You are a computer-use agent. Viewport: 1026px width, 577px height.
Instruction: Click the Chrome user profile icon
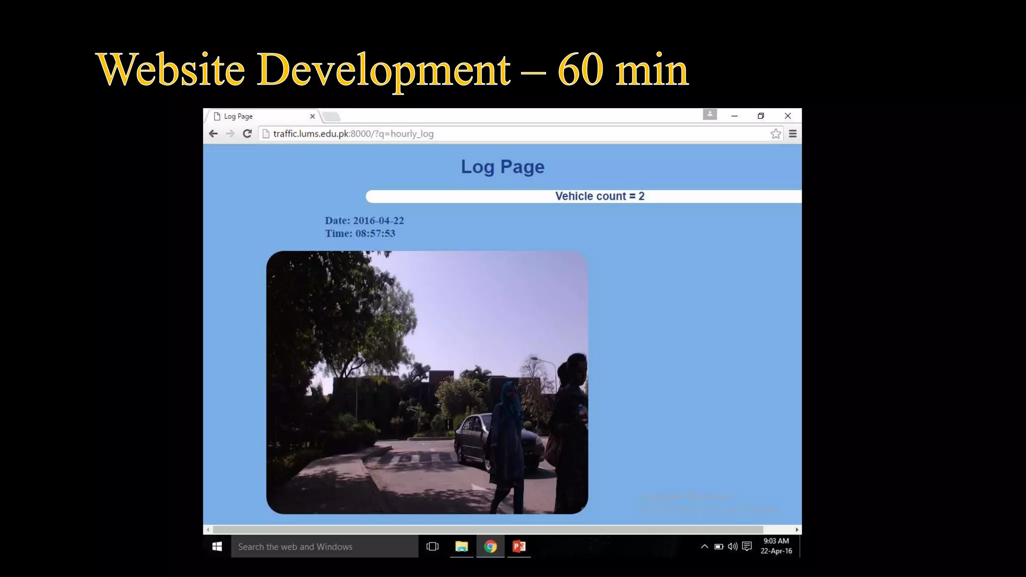[709, 115]
